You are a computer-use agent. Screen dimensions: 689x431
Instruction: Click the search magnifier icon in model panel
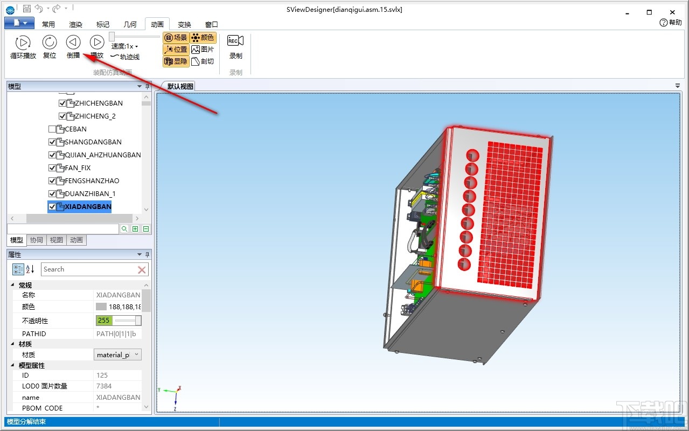(x=124, y=229)
